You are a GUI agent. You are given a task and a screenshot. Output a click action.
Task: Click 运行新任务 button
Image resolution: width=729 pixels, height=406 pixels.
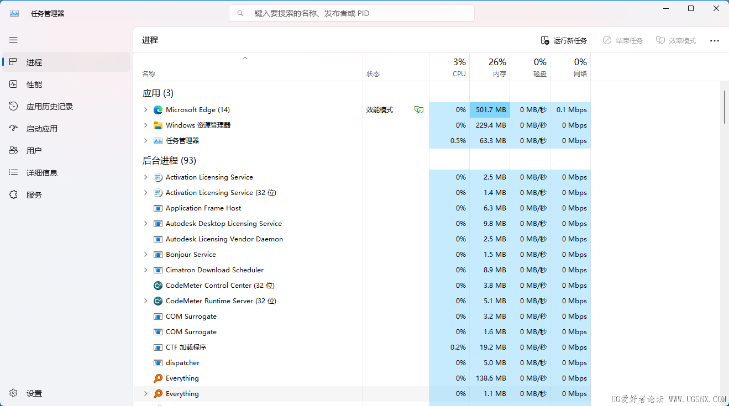click(x=564, y=40)
